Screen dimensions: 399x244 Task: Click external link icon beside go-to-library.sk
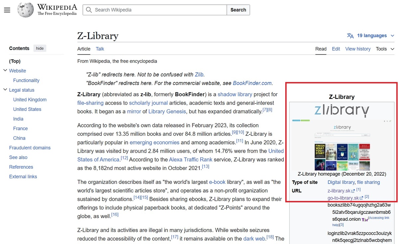[361, 198]
